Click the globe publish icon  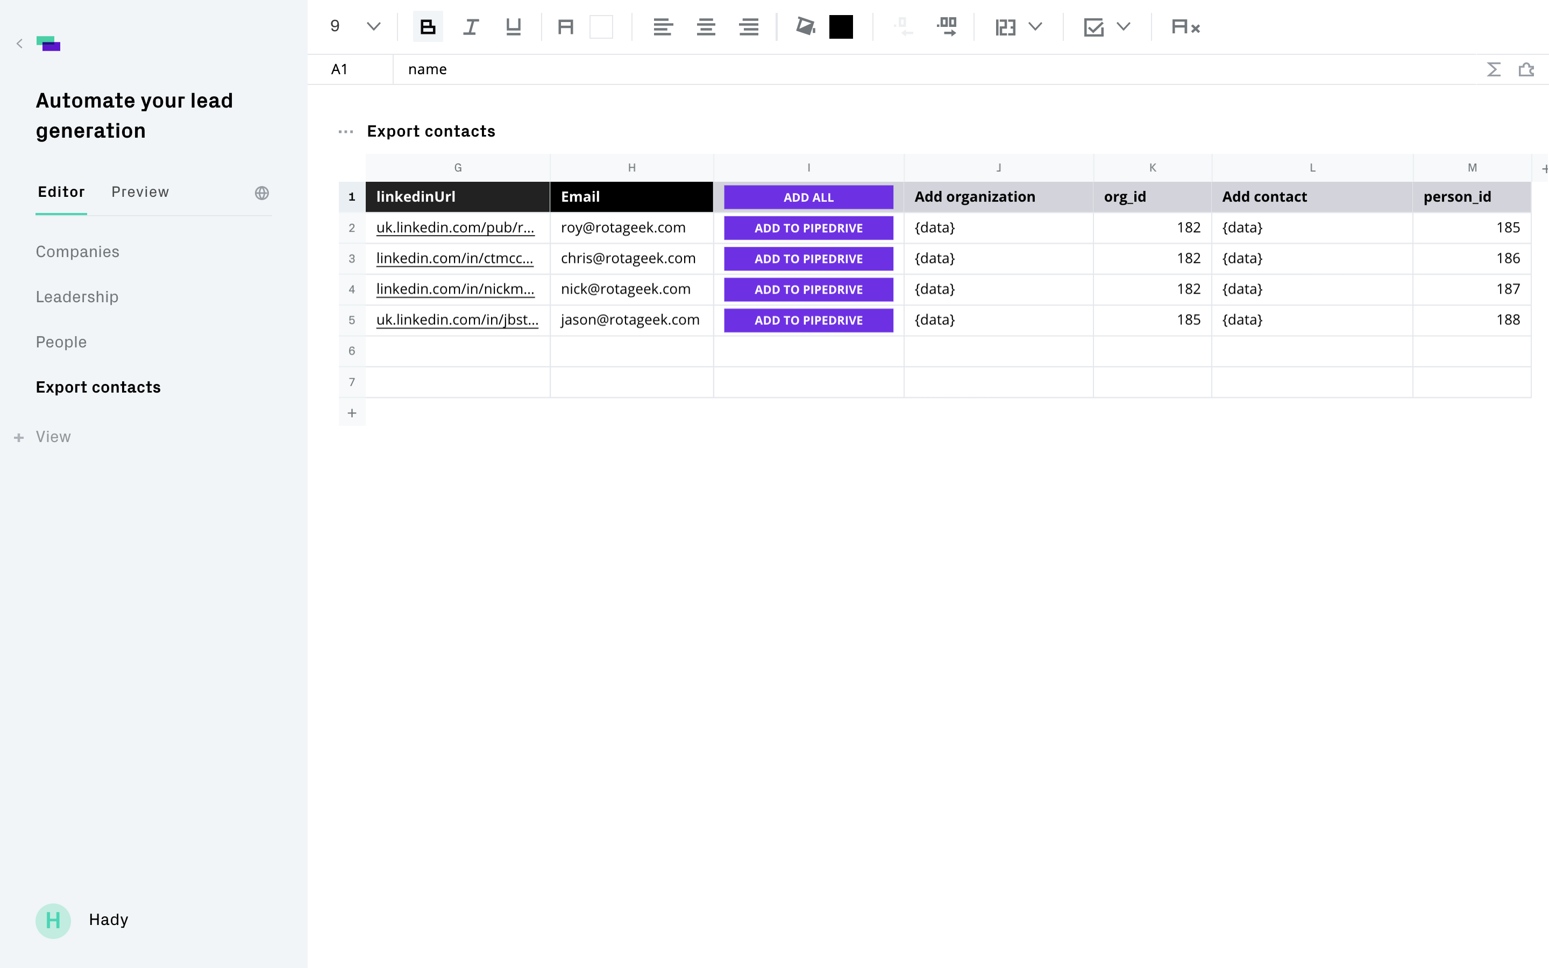click(262, 193)
